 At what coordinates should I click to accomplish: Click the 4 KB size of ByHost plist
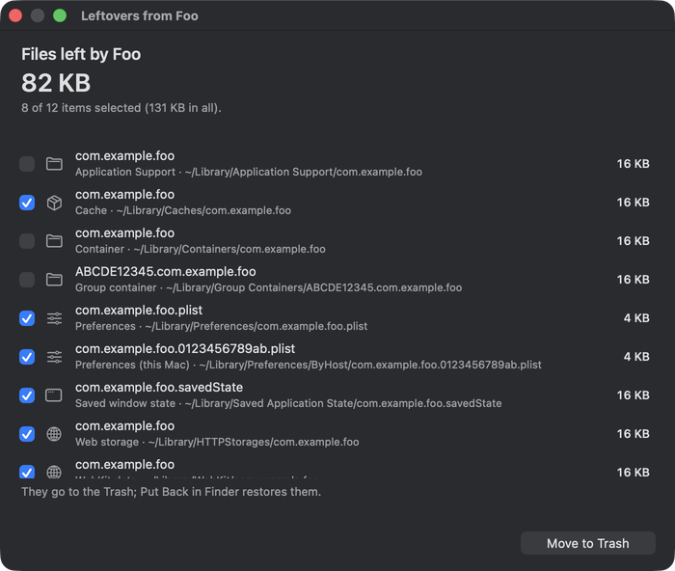click(636, 357)
